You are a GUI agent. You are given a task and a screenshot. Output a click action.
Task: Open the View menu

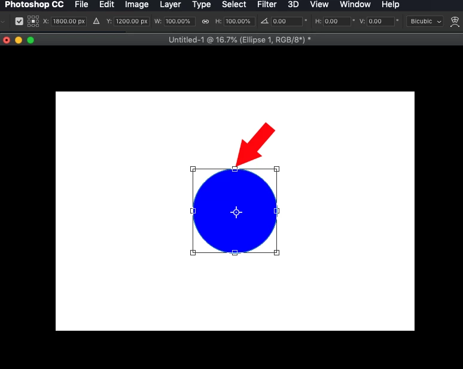319,4
